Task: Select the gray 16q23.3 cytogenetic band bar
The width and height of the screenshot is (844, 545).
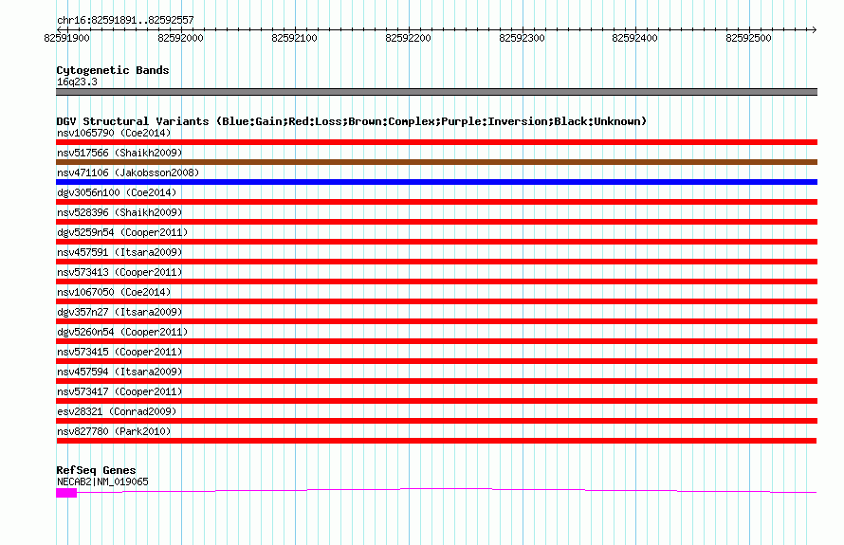Action: (x=436, y=92)
